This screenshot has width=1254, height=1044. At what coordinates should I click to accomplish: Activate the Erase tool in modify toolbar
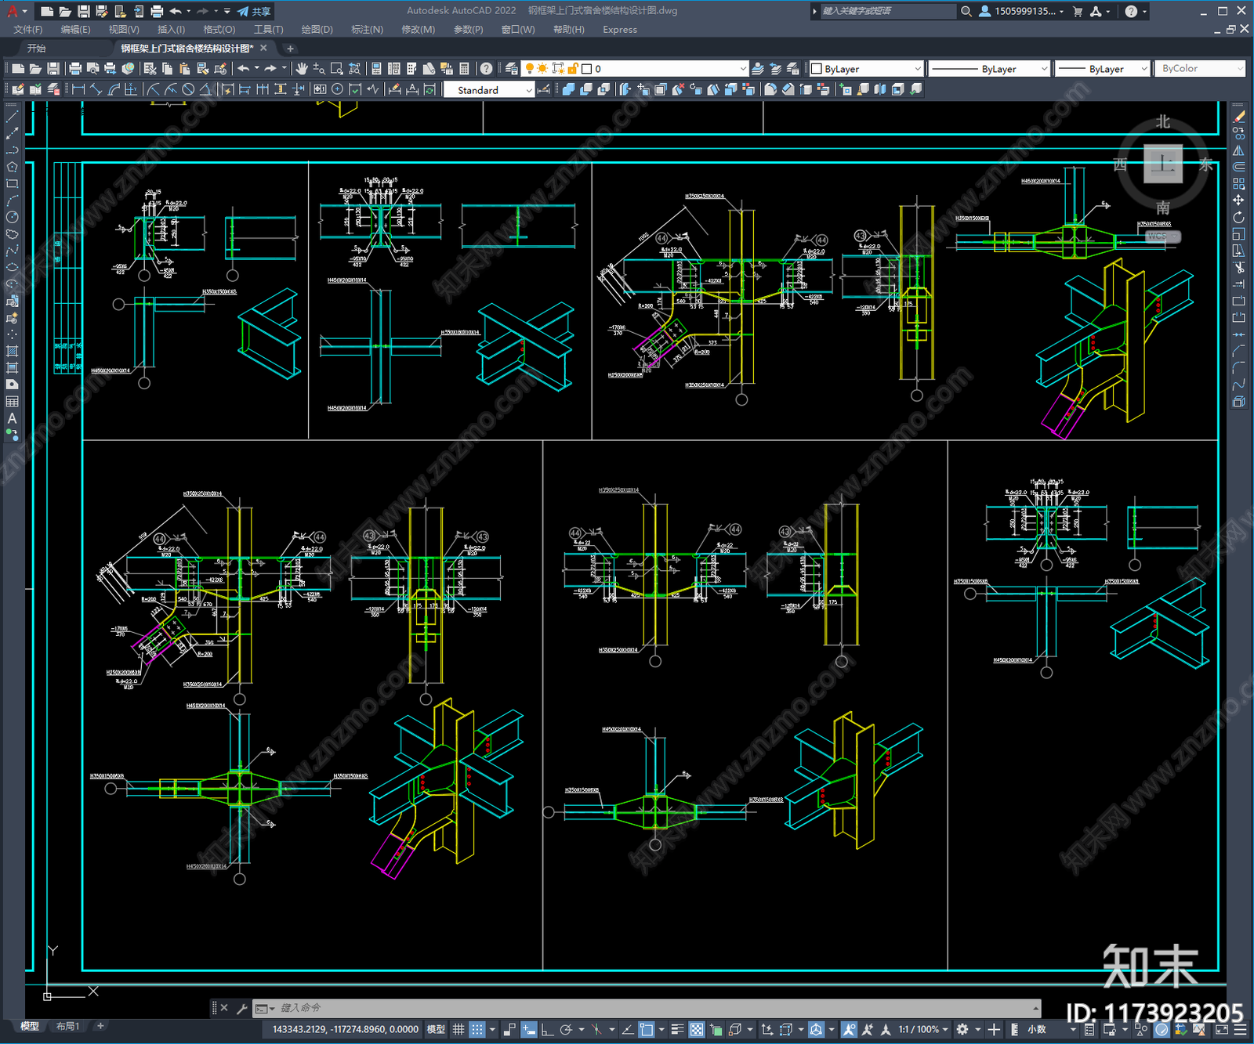coord(1238,117)
